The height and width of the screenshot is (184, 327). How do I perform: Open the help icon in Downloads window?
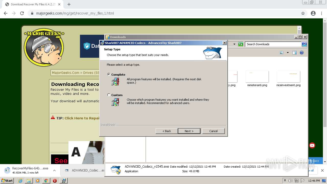tap(302, 53)
